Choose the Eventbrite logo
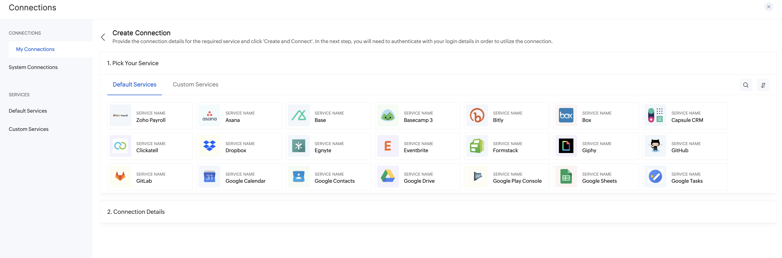 [x=388, y=146]
